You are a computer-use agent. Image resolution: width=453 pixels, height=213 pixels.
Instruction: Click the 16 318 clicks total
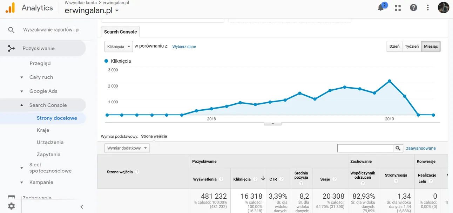[251, 196]
